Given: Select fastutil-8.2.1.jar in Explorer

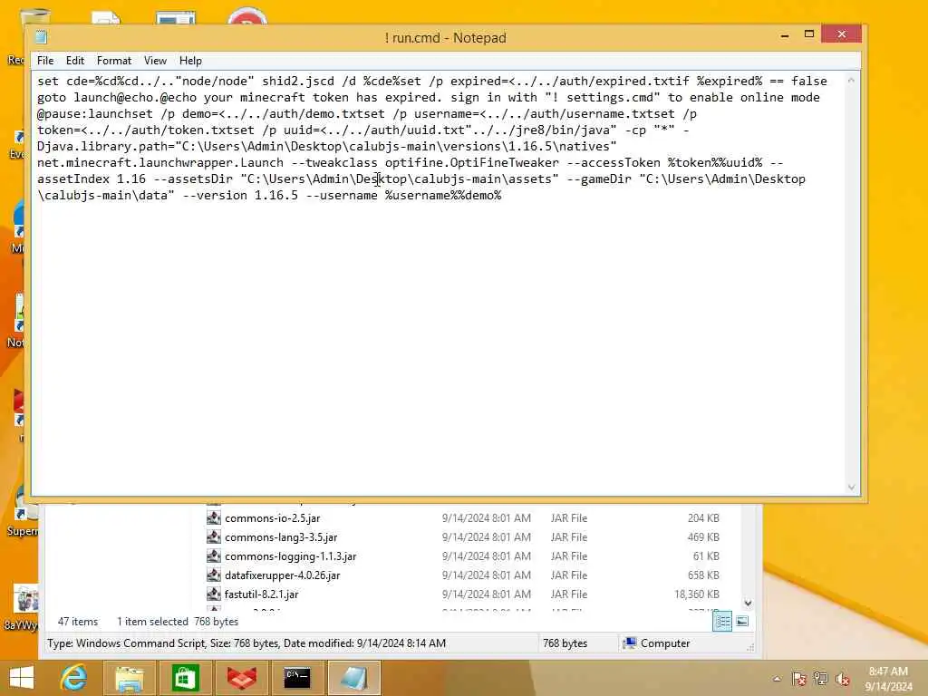Looking at the screenshot, I should pyautogui.click(x=261, y=594).
